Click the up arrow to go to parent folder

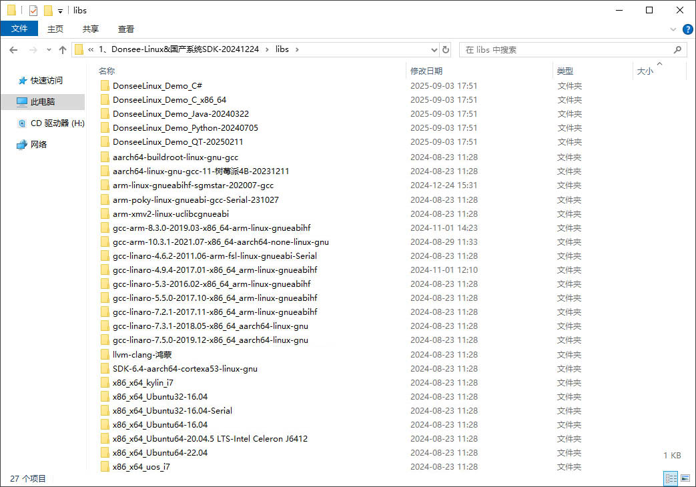63,49
